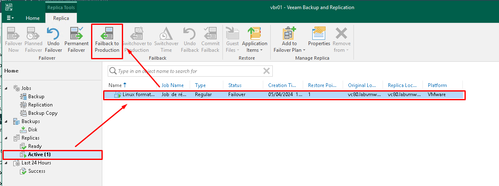
Task: Collapse the Last 24 Hours tree node
Action: click(x=6, y=163)
